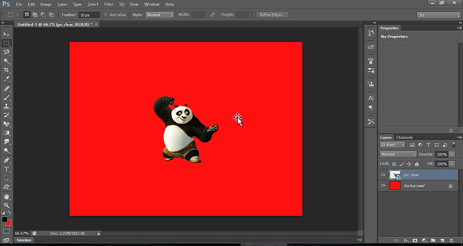
Task: Click the delete layer trash icon
Action: pyautogui.click(x=451, y=240)
